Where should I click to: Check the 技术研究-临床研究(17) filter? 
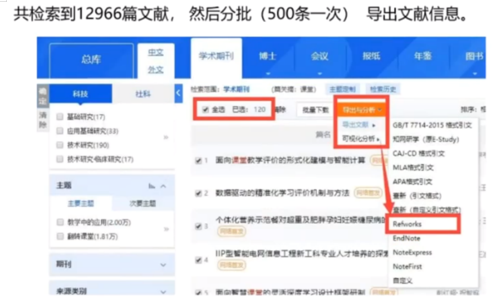[60, 159]
